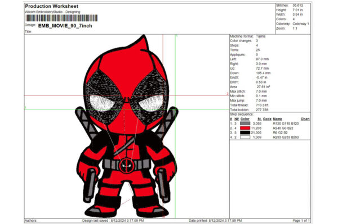
Task: Click the Width value '3.94 in'
Action: pos(297,15)
